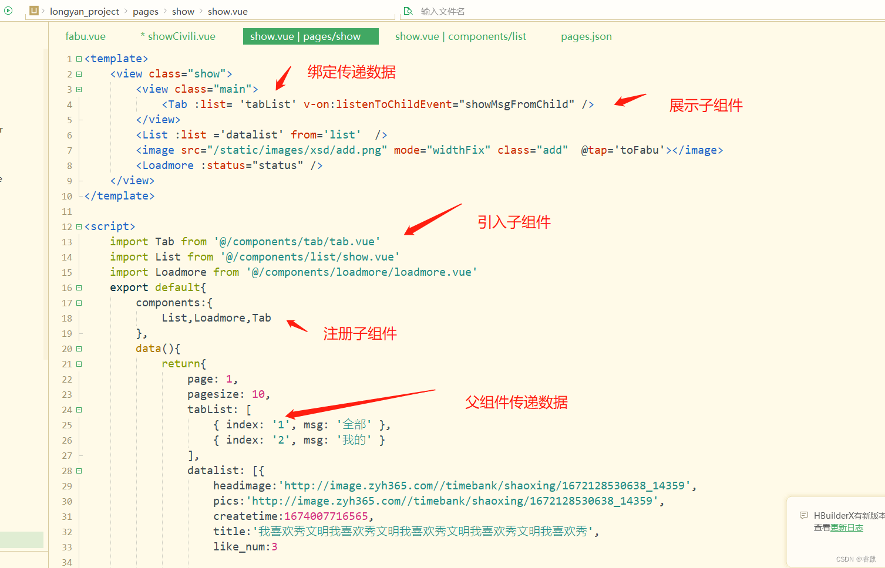The width and height of the screenshot is (885, 568).
Task: Click the 'datalist' binding on line 6
Action: click(x=252, y=135)
